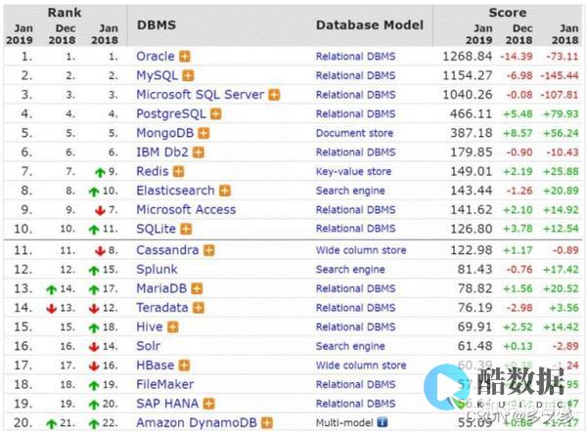Click green up arrow in FileMaker row
Screen dimensions: 587x432
tap(94, 385)
